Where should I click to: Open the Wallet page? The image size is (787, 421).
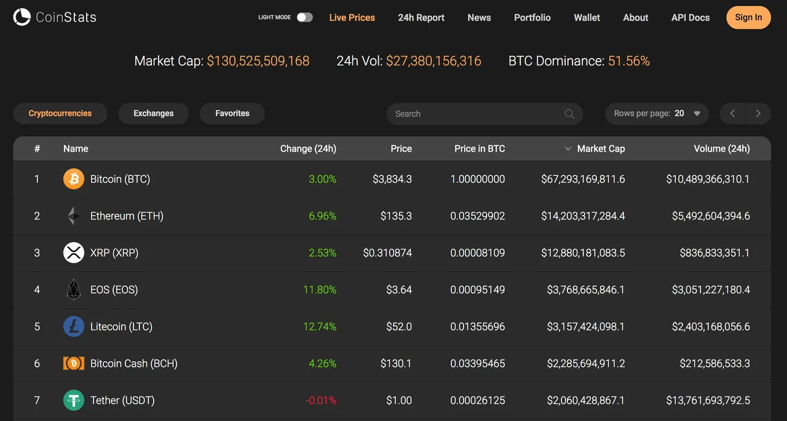587,18
